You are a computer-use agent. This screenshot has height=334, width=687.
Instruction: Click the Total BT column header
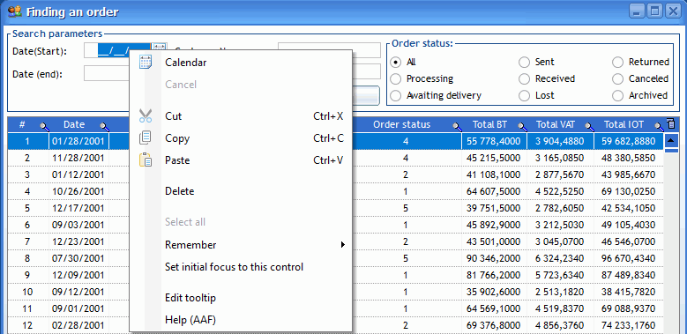(x=494, y=125)
